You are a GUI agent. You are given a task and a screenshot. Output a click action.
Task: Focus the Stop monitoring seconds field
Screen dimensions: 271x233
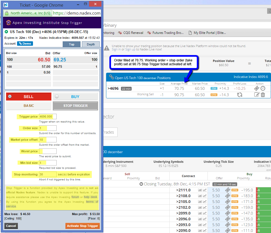pos(48,174)
